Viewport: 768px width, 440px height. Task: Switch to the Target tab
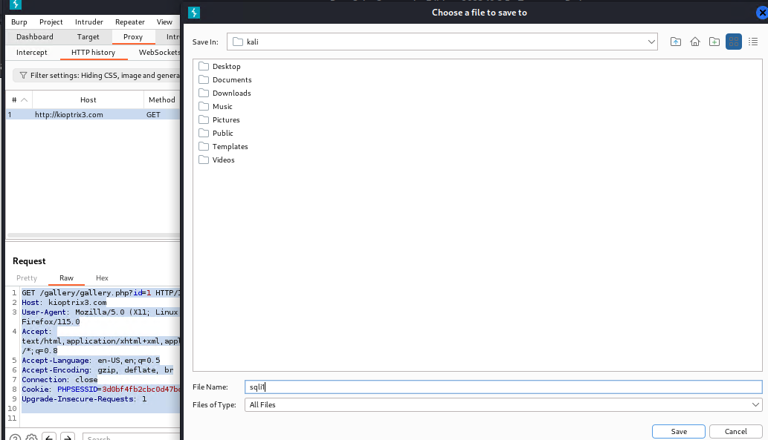(x=88, y=36)
